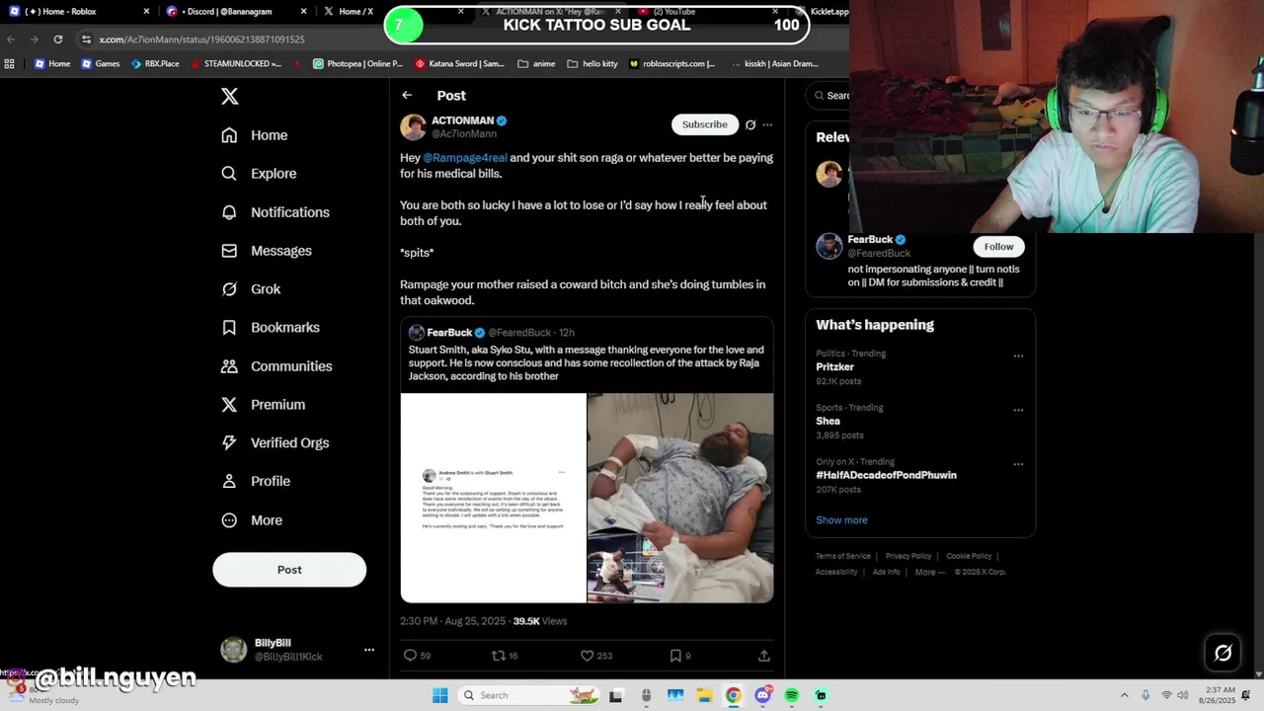Open options for Pritzker trend
Screen dimensions: 1264x711
click(x=1018, y=355)
